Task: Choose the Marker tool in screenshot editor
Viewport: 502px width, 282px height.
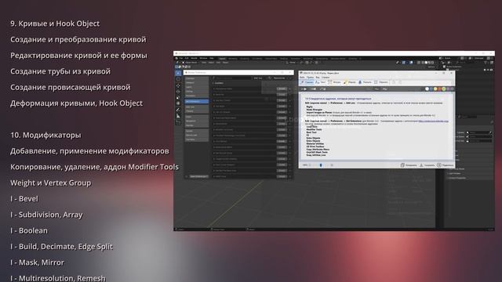Action: (x=349, y=82)
